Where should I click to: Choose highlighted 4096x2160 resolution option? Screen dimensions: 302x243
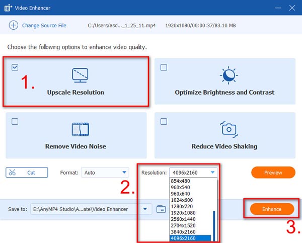pos(190,238)
